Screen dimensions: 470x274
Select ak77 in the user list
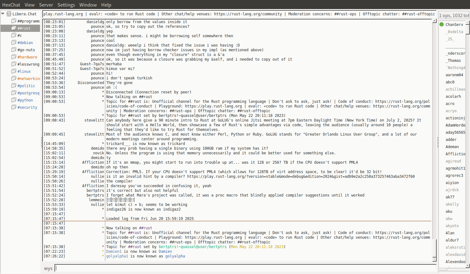click(x=450, y=197)
